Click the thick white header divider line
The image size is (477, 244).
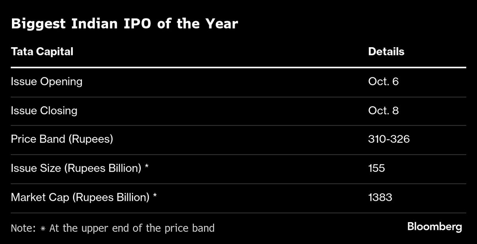[238, 67]
